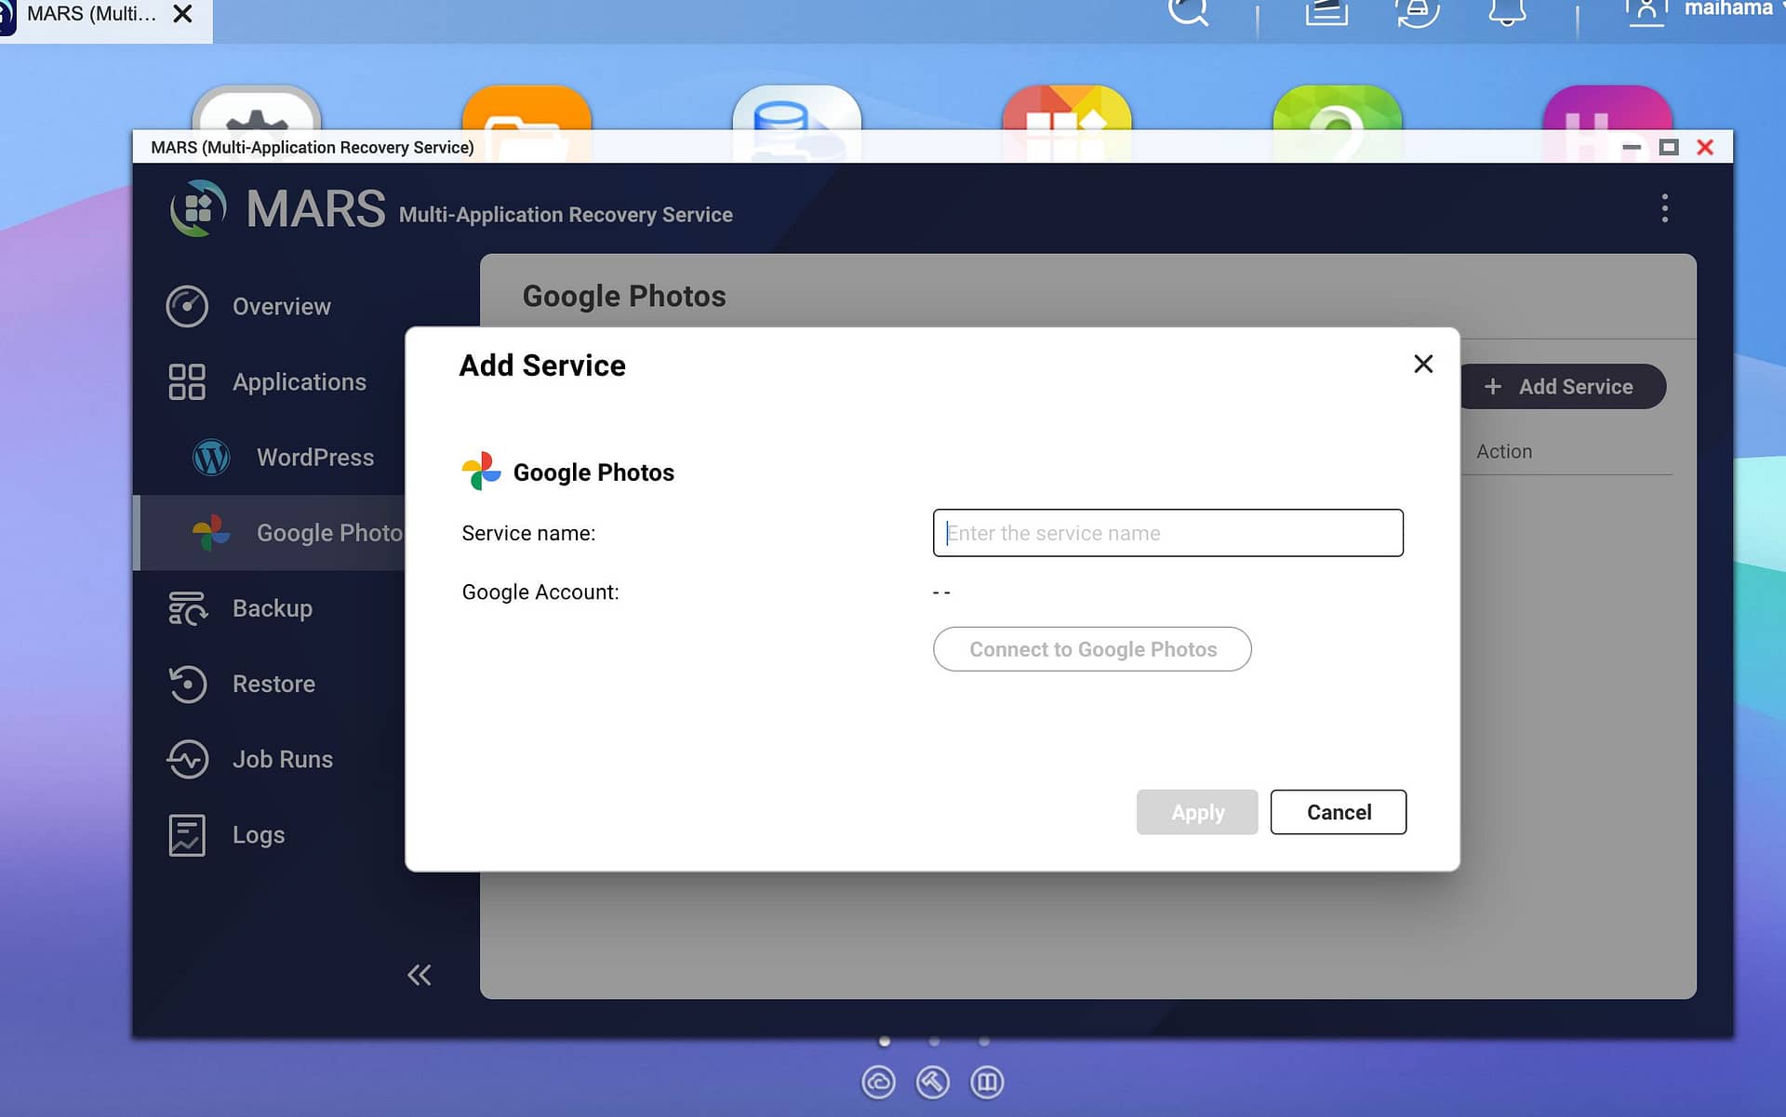Screen dimensions: 1786x1117
Task: Open the Job Runs activity icon
Action: tap(187, 759)
